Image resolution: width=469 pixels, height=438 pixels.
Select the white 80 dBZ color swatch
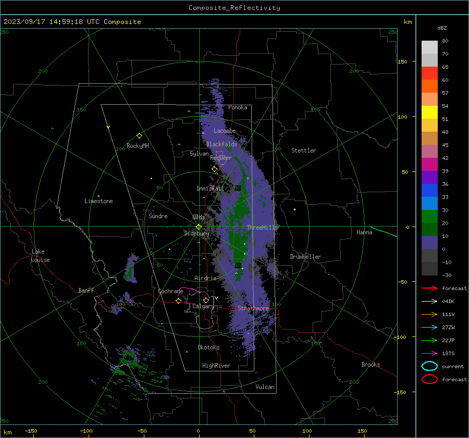(429, 47)
